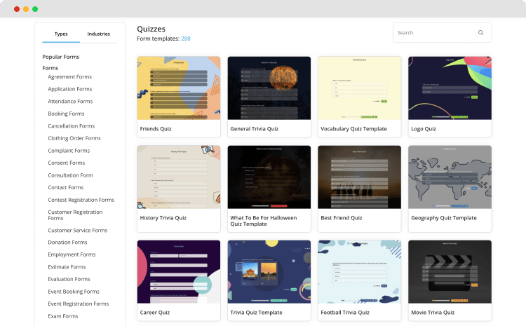Click the Best Friend Quiz title
The height and width of the screenshot is (326, 526).
(x=341, y=217)
